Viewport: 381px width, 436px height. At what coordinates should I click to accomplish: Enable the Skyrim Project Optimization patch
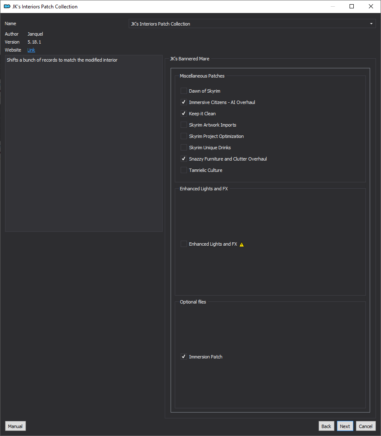tap(184, 136)
